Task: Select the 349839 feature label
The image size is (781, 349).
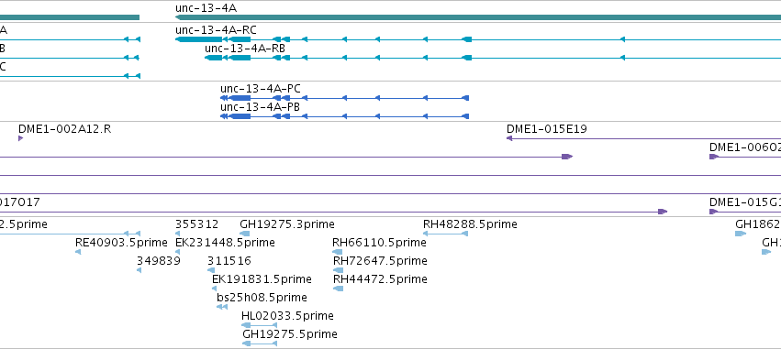Action: 159,261
